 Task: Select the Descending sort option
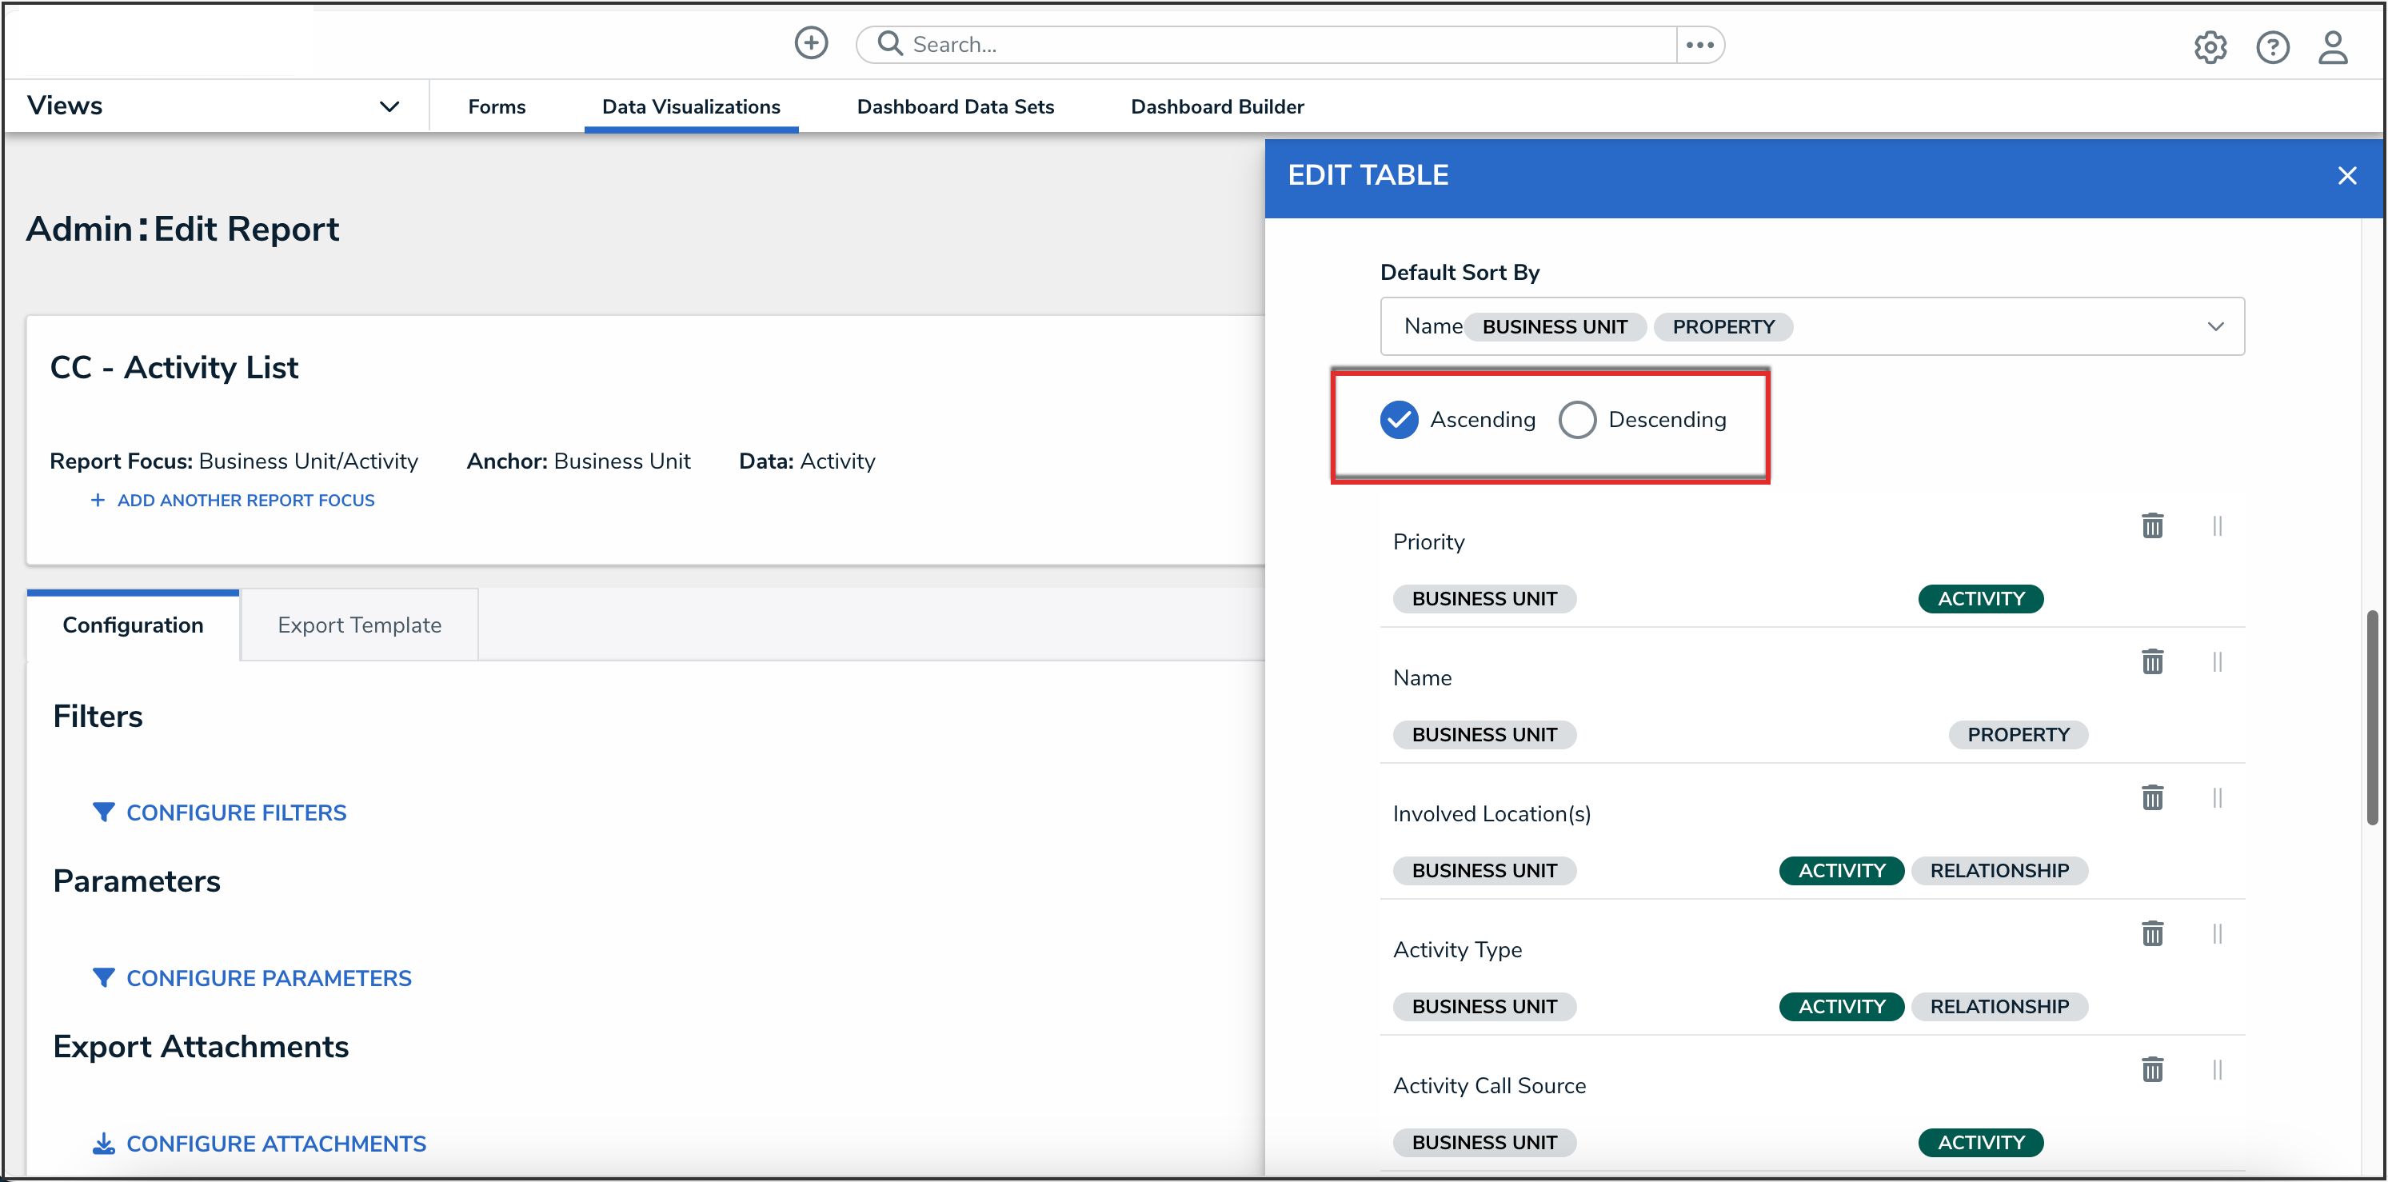coord(1577,420)
